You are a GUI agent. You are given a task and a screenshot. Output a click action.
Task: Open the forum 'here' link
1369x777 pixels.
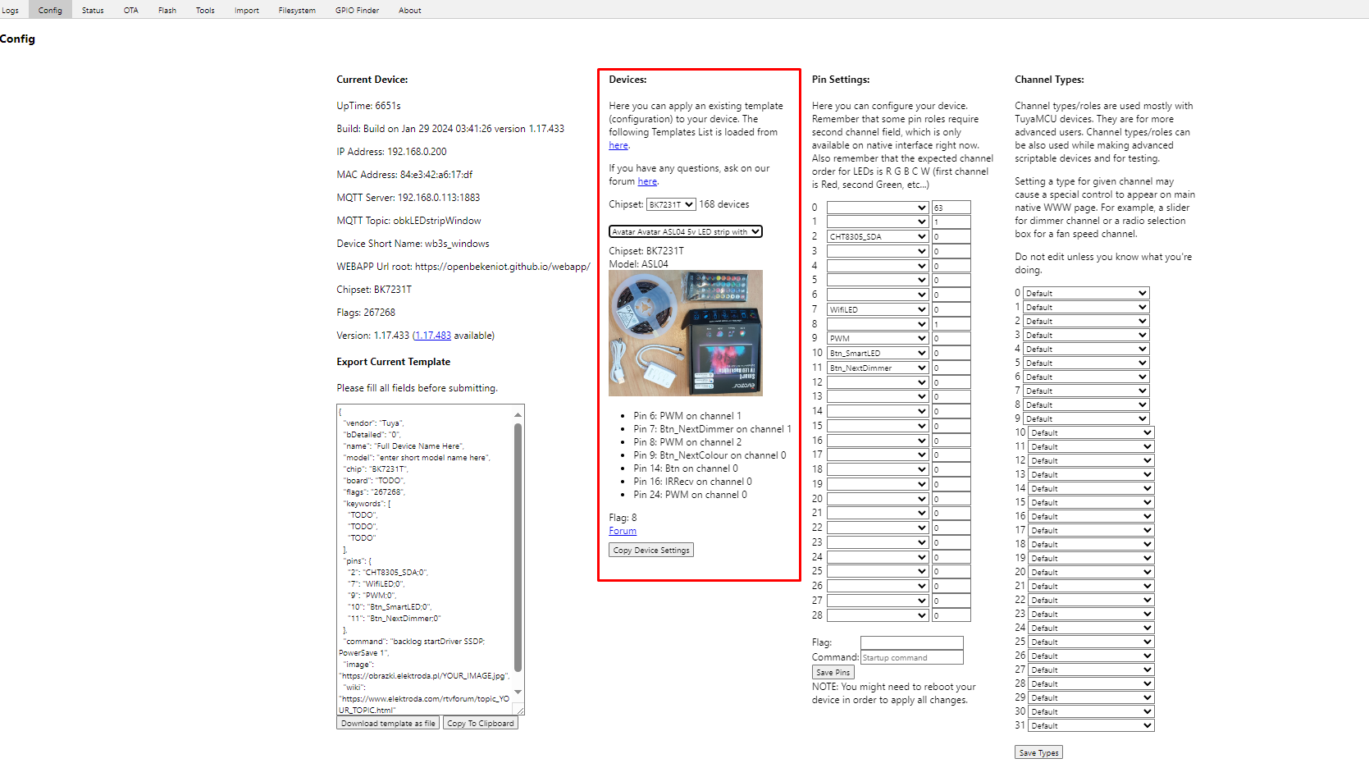click(x=647, y=181)
